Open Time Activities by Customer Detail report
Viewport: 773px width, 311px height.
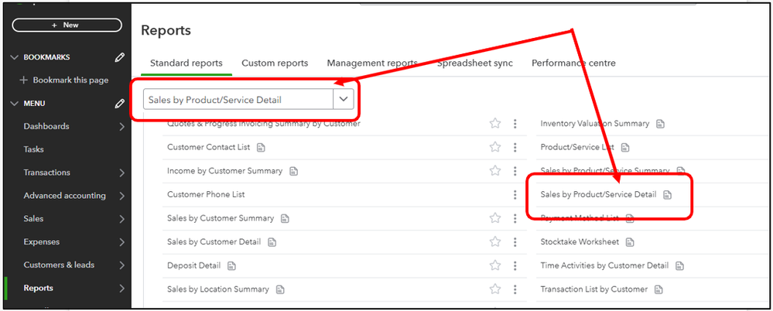tap(604, 265)
